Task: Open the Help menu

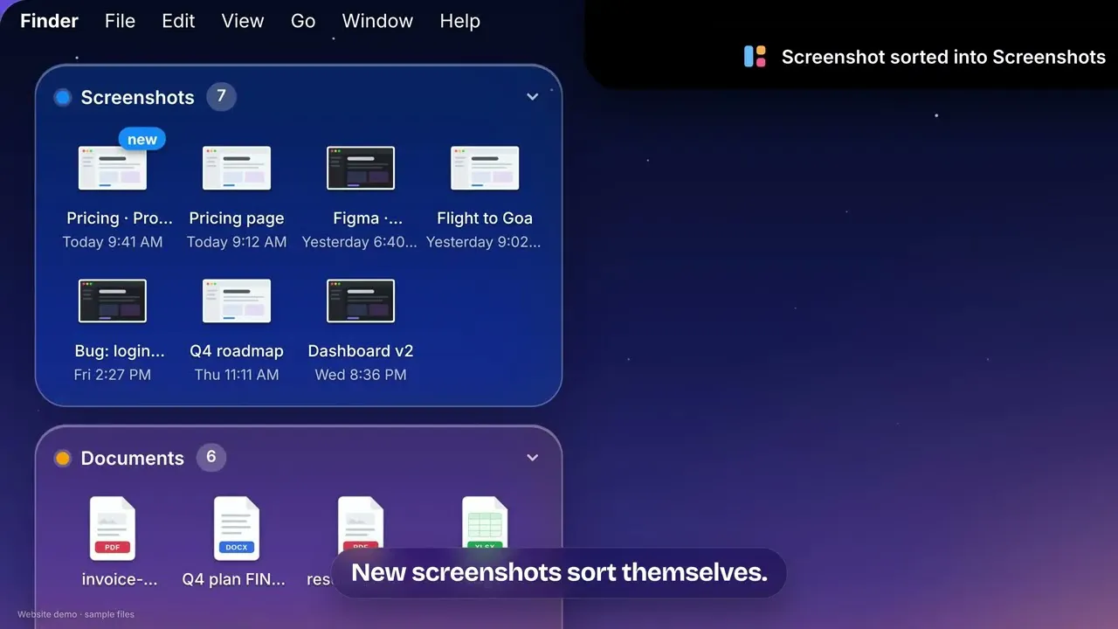Action: point(459,21)
